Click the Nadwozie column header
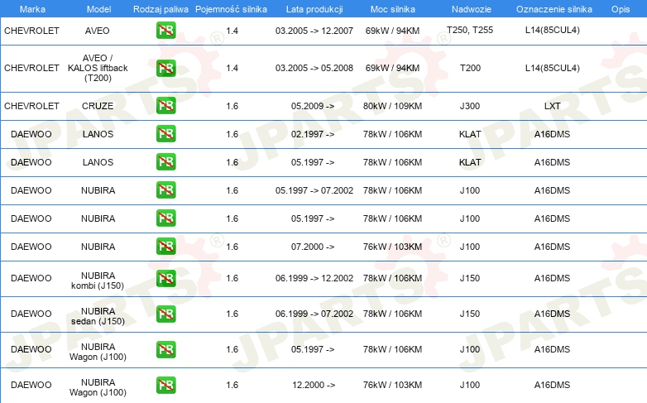 click(472, 9)
